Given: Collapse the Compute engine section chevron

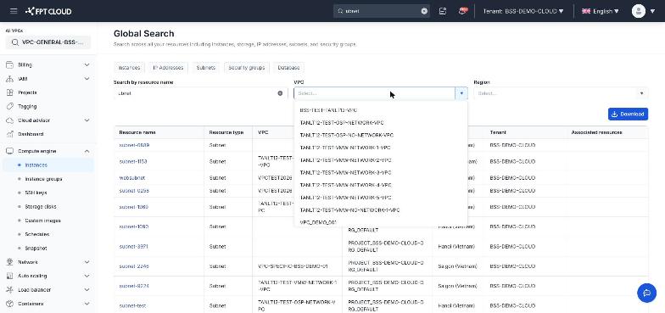Looking at the screenshot, I should pyautogui.click(x=87, y=151).
